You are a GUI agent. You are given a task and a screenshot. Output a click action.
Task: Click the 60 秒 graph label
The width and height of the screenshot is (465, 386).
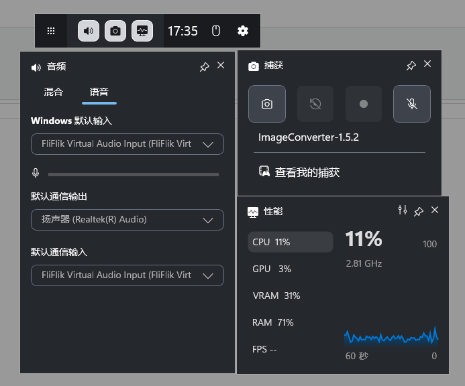tap(357, 356)
